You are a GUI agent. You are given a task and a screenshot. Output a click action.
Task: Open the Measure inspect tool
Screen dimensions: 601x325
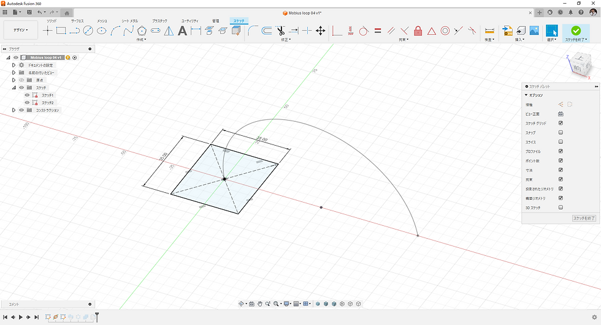489,31
